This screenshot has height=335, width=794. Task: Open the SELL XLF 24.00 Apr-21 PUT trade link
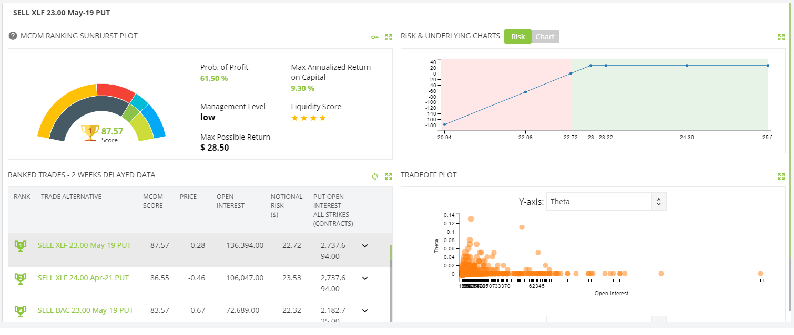click(x=83, y=278)
